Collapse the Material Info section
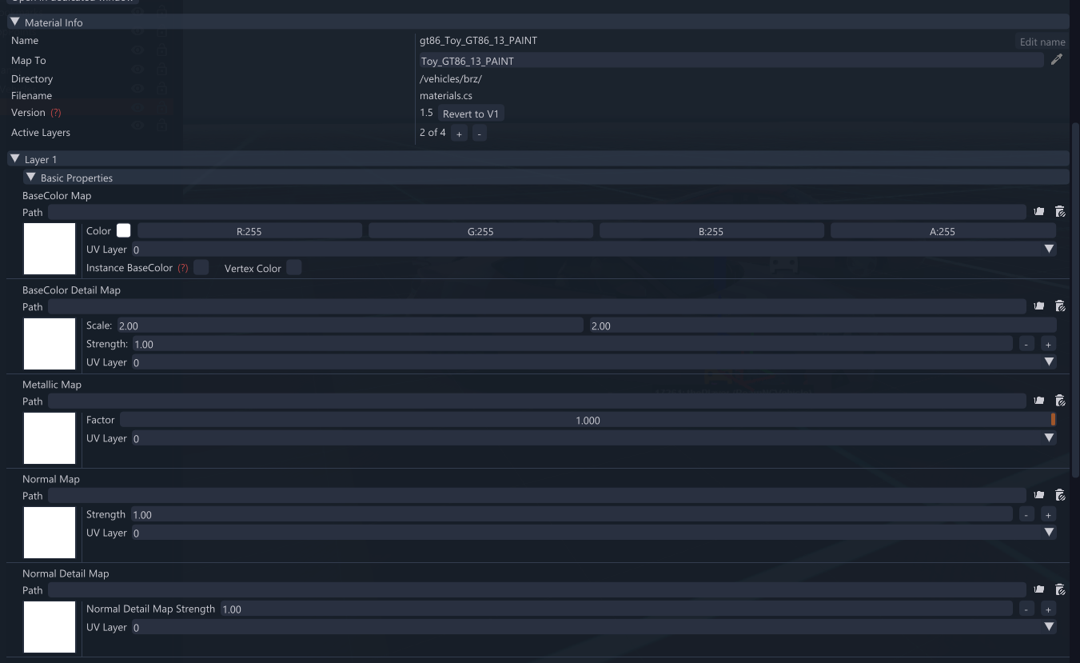The image size is (1080, 663). [15, 22]
